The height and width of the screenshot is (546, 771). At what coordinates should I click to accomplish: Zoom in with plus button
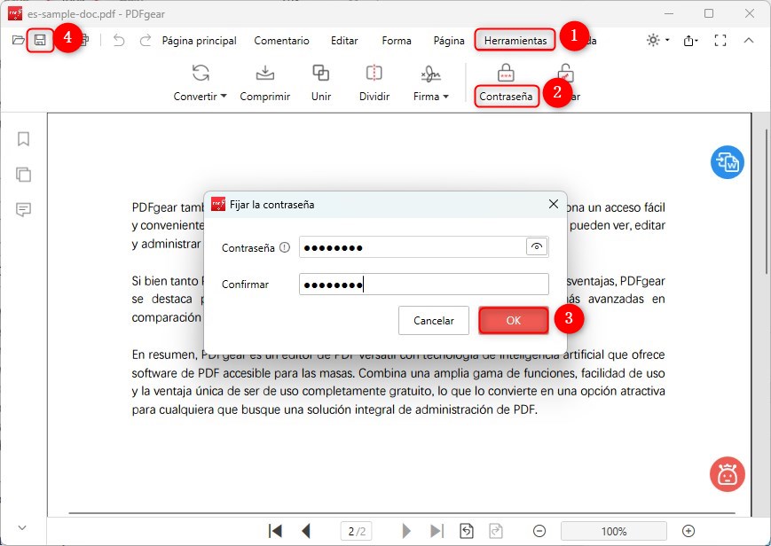pyautogui.click(x=688, y=531)
